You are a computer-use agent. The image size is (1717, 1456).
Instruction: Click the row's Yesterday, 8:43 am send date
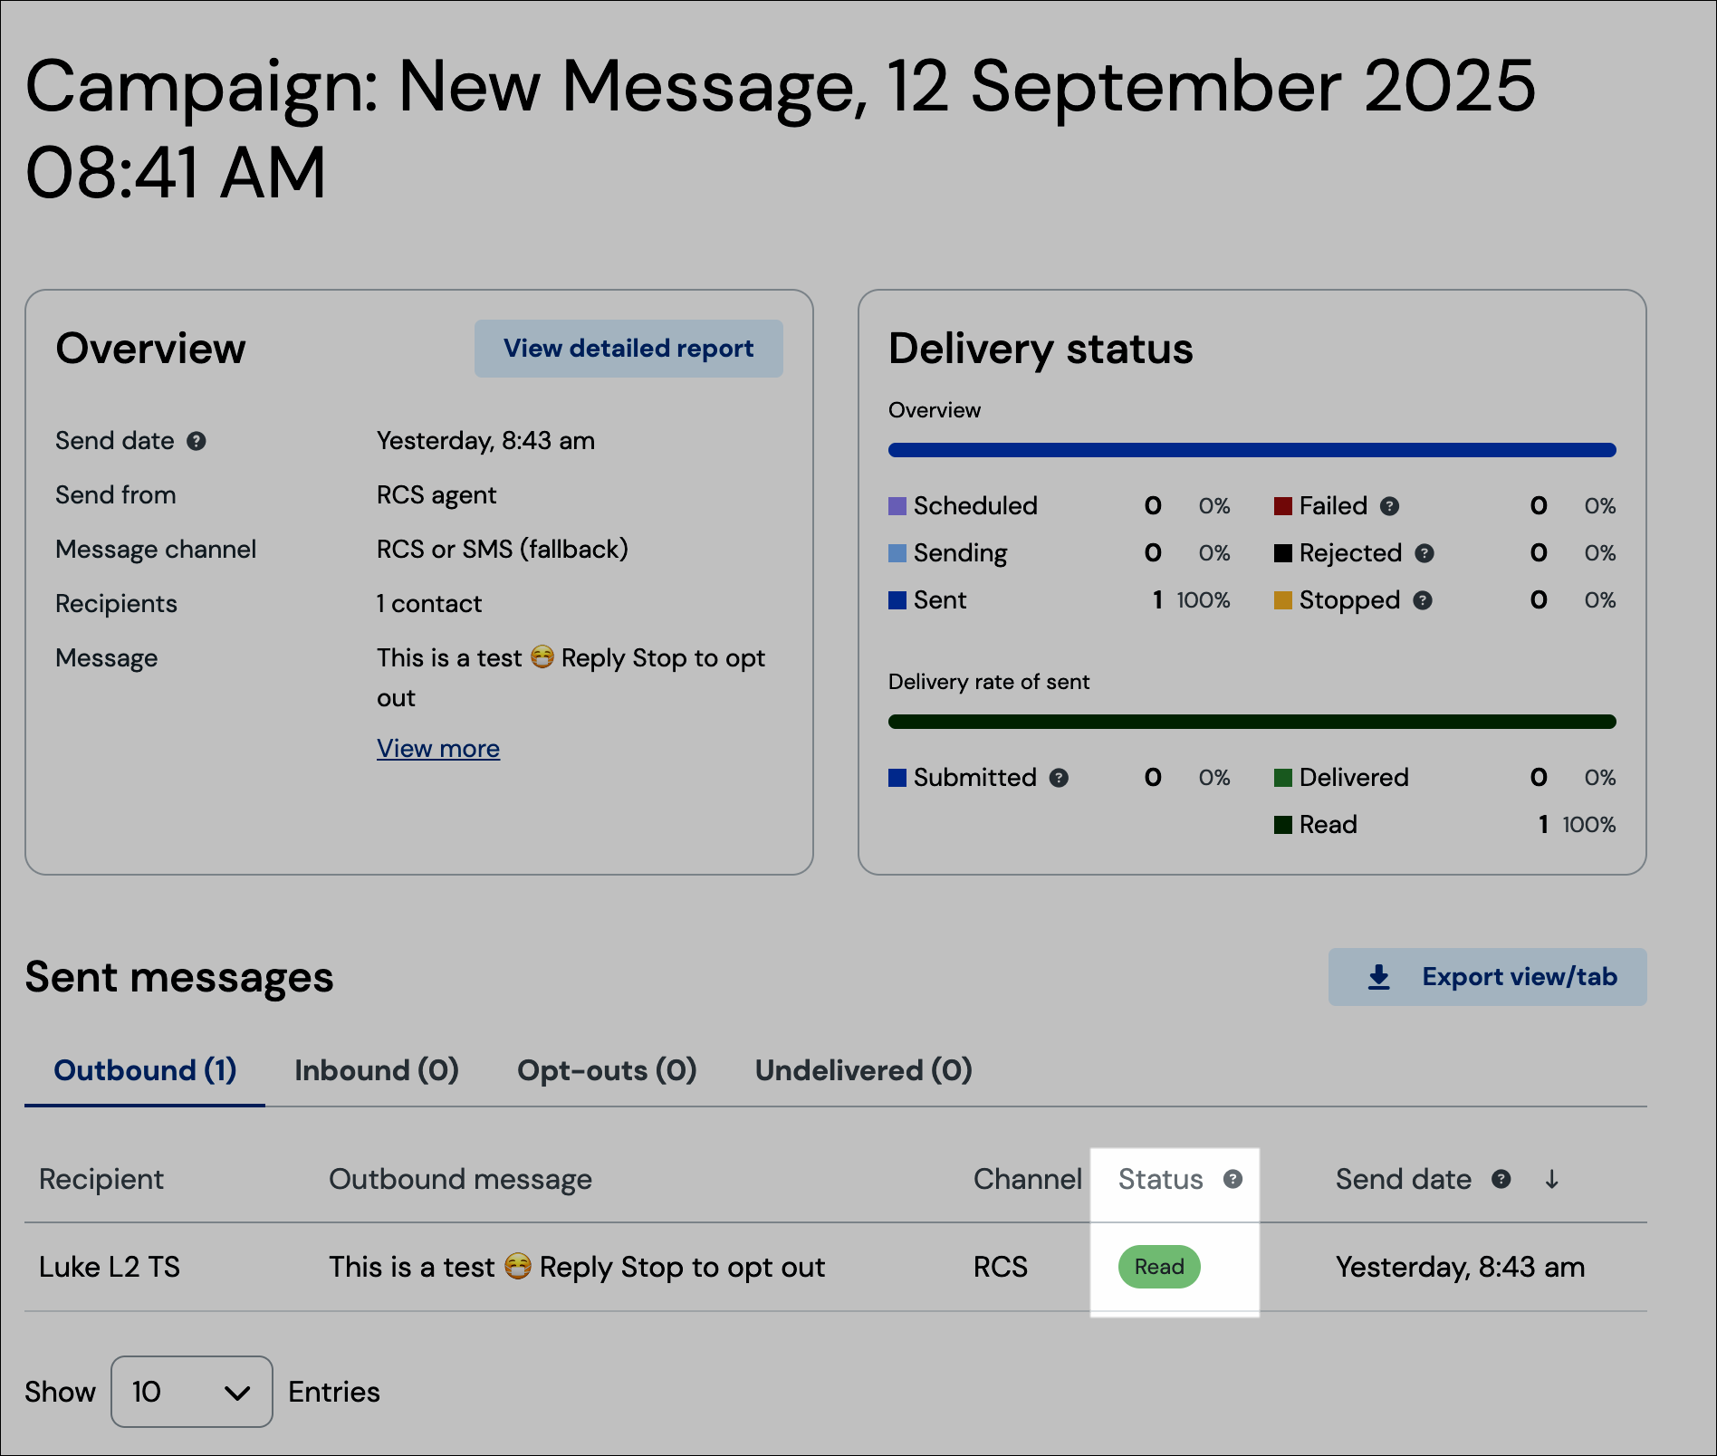[1460, 1267]
